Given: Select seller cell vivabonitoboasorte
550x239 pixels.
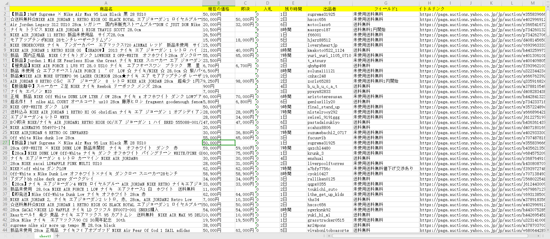Looking at the screenshot, I should (329, 230).
